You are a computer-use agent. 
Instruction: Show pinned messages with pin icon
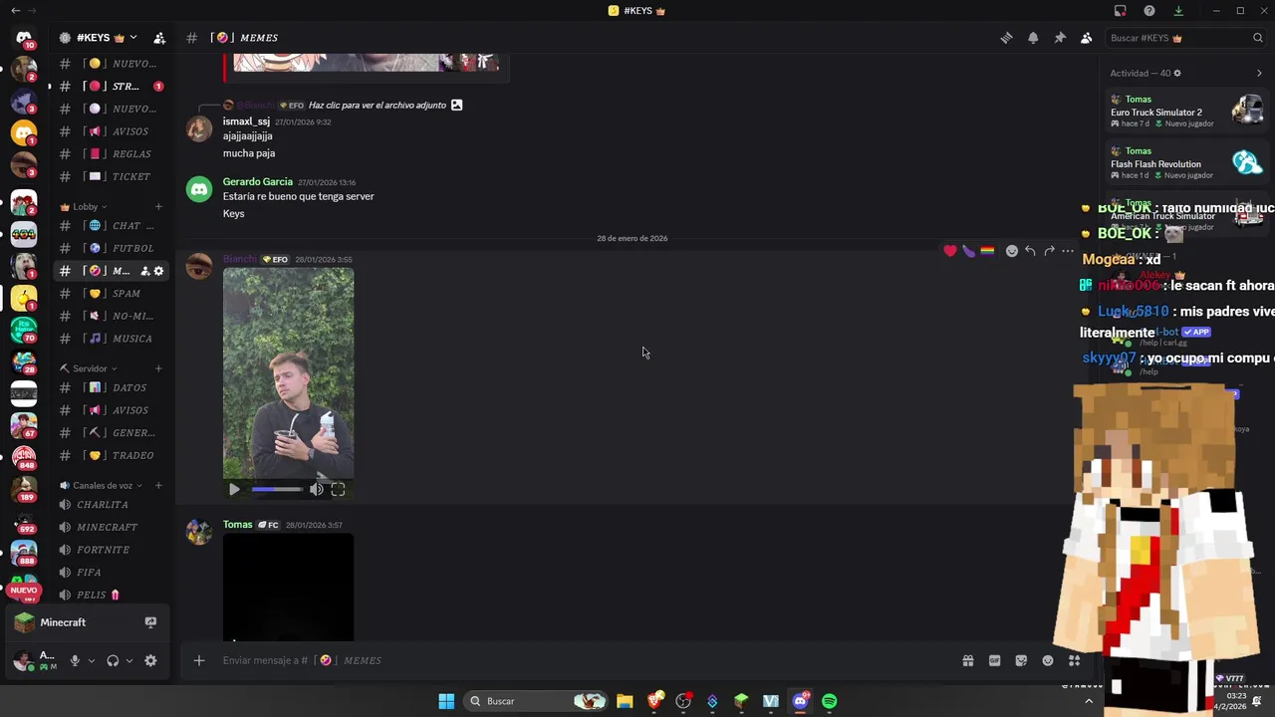[1060, 38]
